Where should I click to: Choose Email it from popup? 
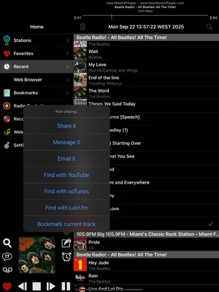[66, 159]
